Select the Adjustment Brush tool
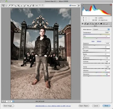This screenshot has width=113, height=109. (30, 6)
